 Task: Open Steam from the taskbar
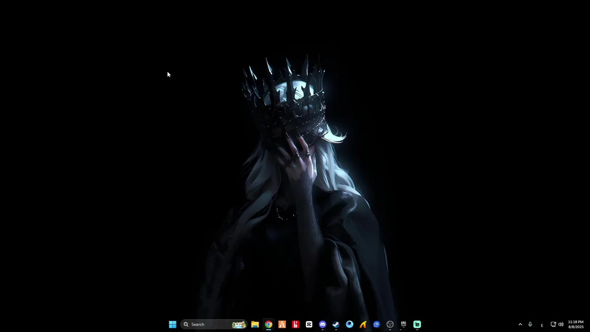pos(336,324)
